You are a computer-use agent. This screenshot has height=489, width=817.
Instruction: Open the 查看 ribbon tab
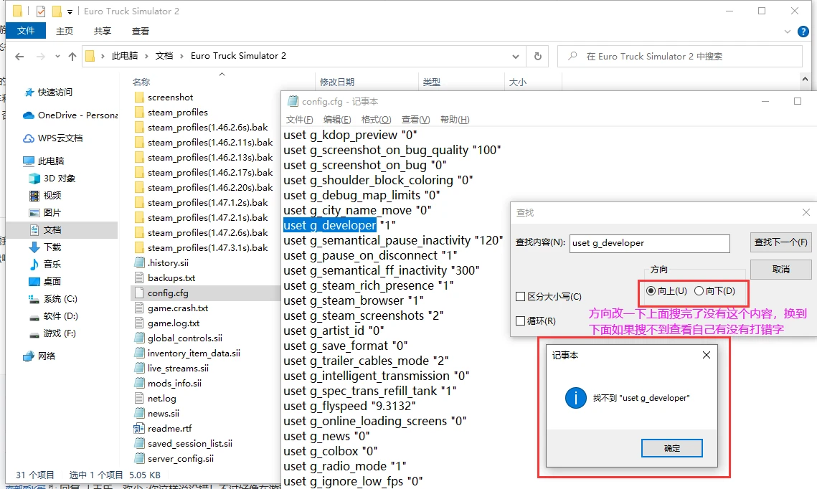(x=141, y=32)
